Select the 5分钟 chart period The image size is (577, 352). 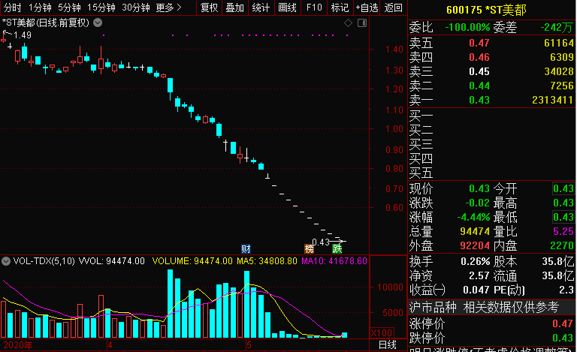pyautogui.click(x=69, y=8)
